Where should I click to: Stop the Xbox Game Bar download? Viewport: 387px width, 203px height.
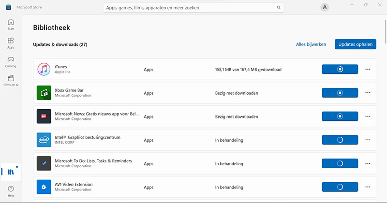coord(340,93)
